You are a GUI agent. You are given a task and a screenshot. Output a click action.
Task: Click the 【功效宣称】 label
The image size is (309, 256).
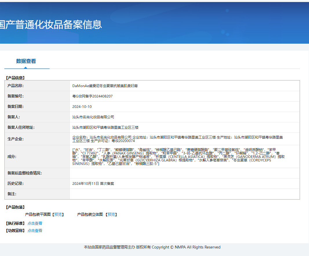pos(15,231)
